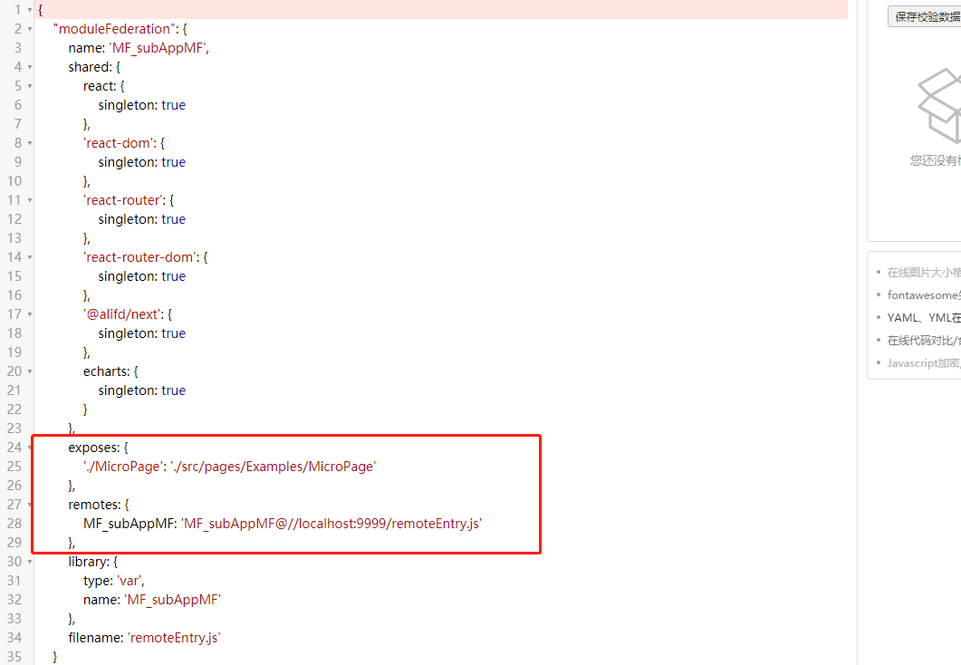Screen dimensions: 961x665
Task: Open the 在线图片大小 link in sidebar
Action: tap(924, 272)
